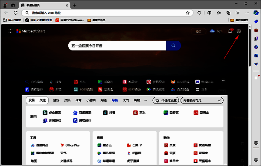Select the 购物 category tab
This screenshot has width=261, height=166.
(x=137, y=100)
